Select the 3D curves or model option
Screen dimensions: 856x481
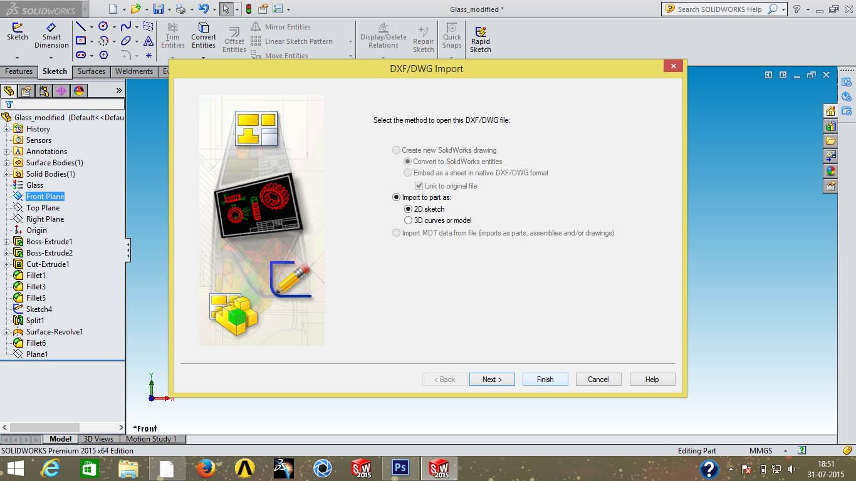pos(408,220)
